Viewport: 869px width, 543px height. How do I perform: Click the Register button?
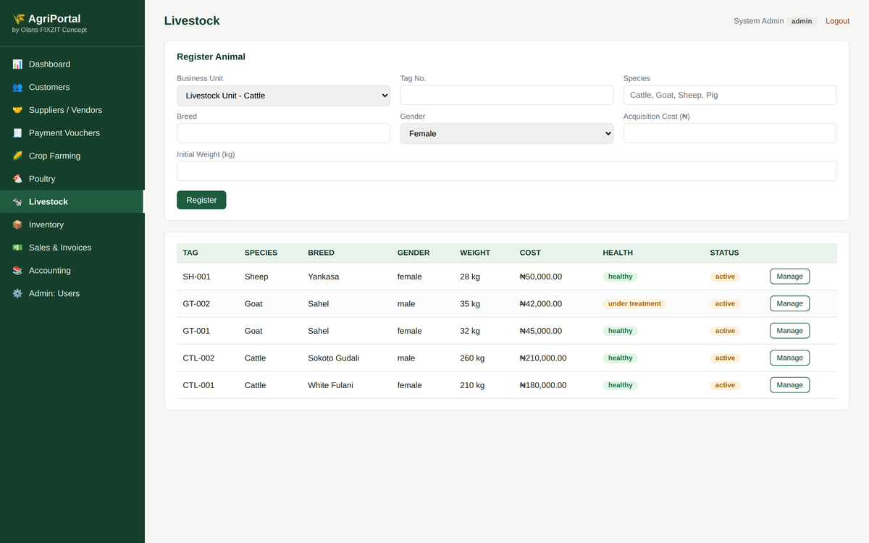(x=201, y=200)
